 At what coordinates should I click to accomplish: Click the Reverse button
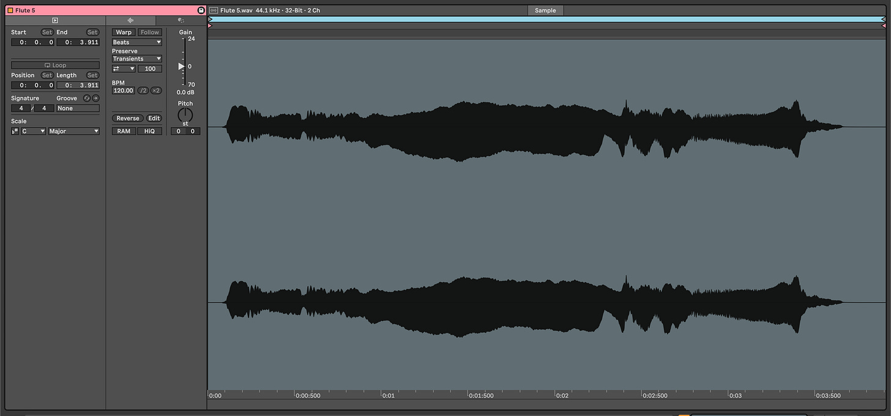(x=128, y=118)
